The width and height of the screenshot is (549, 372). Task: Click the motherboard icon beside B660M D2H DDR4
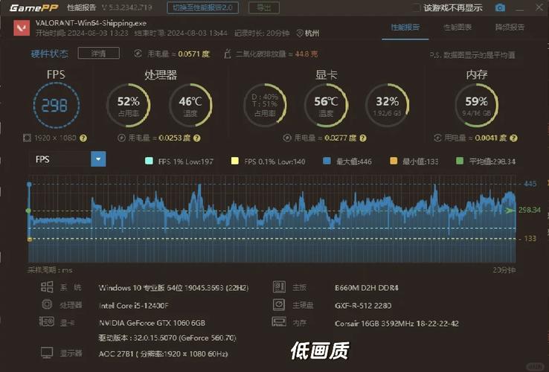[279, 287]
